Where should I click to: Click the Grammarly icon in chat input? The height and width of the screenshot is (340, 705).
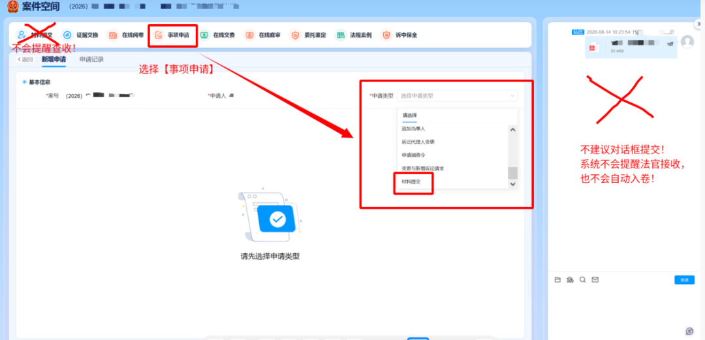(x=690, y=331)
